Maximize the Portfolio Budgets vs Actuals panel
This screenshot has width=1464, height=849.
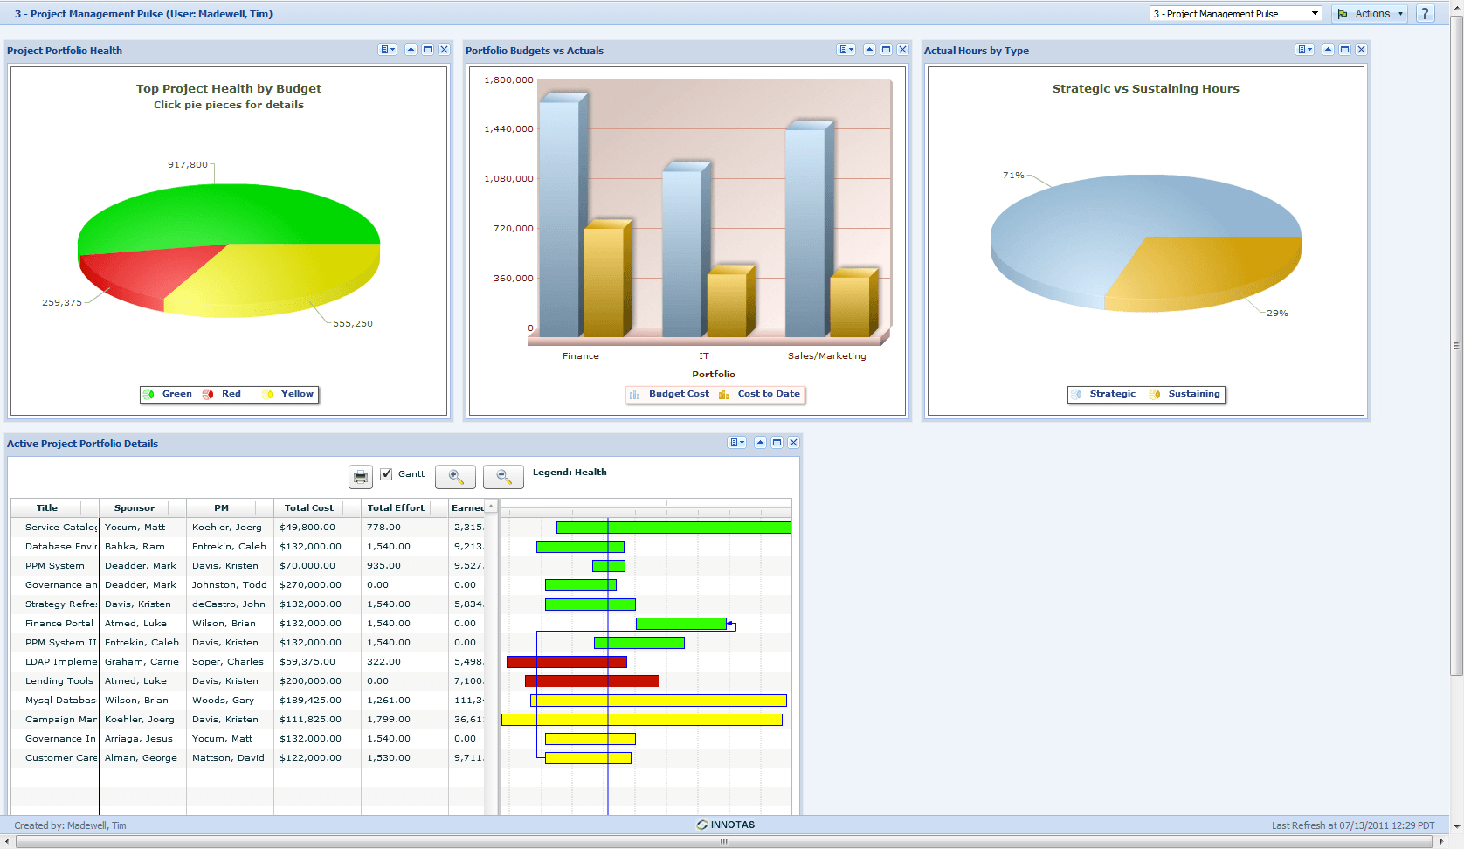[886, 50]
